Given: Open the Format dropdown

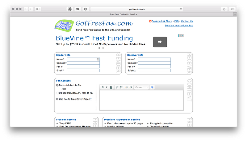Looking at the screenshot, I should (x=141, y=87).
